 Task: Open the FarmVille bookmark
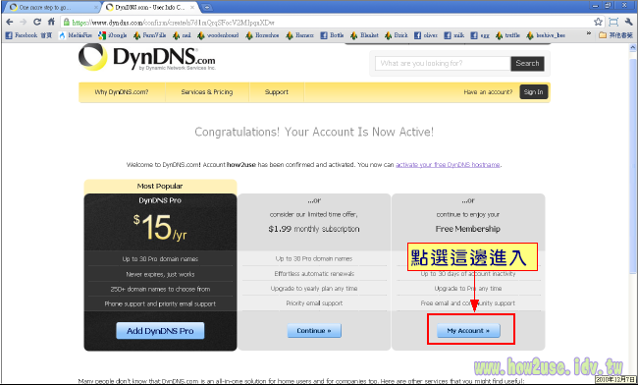pyautogui.click(x=150, y=35)
